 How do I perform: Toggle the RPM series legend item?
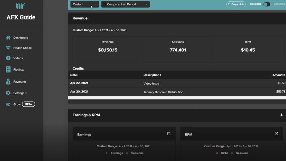click(222, 153)
